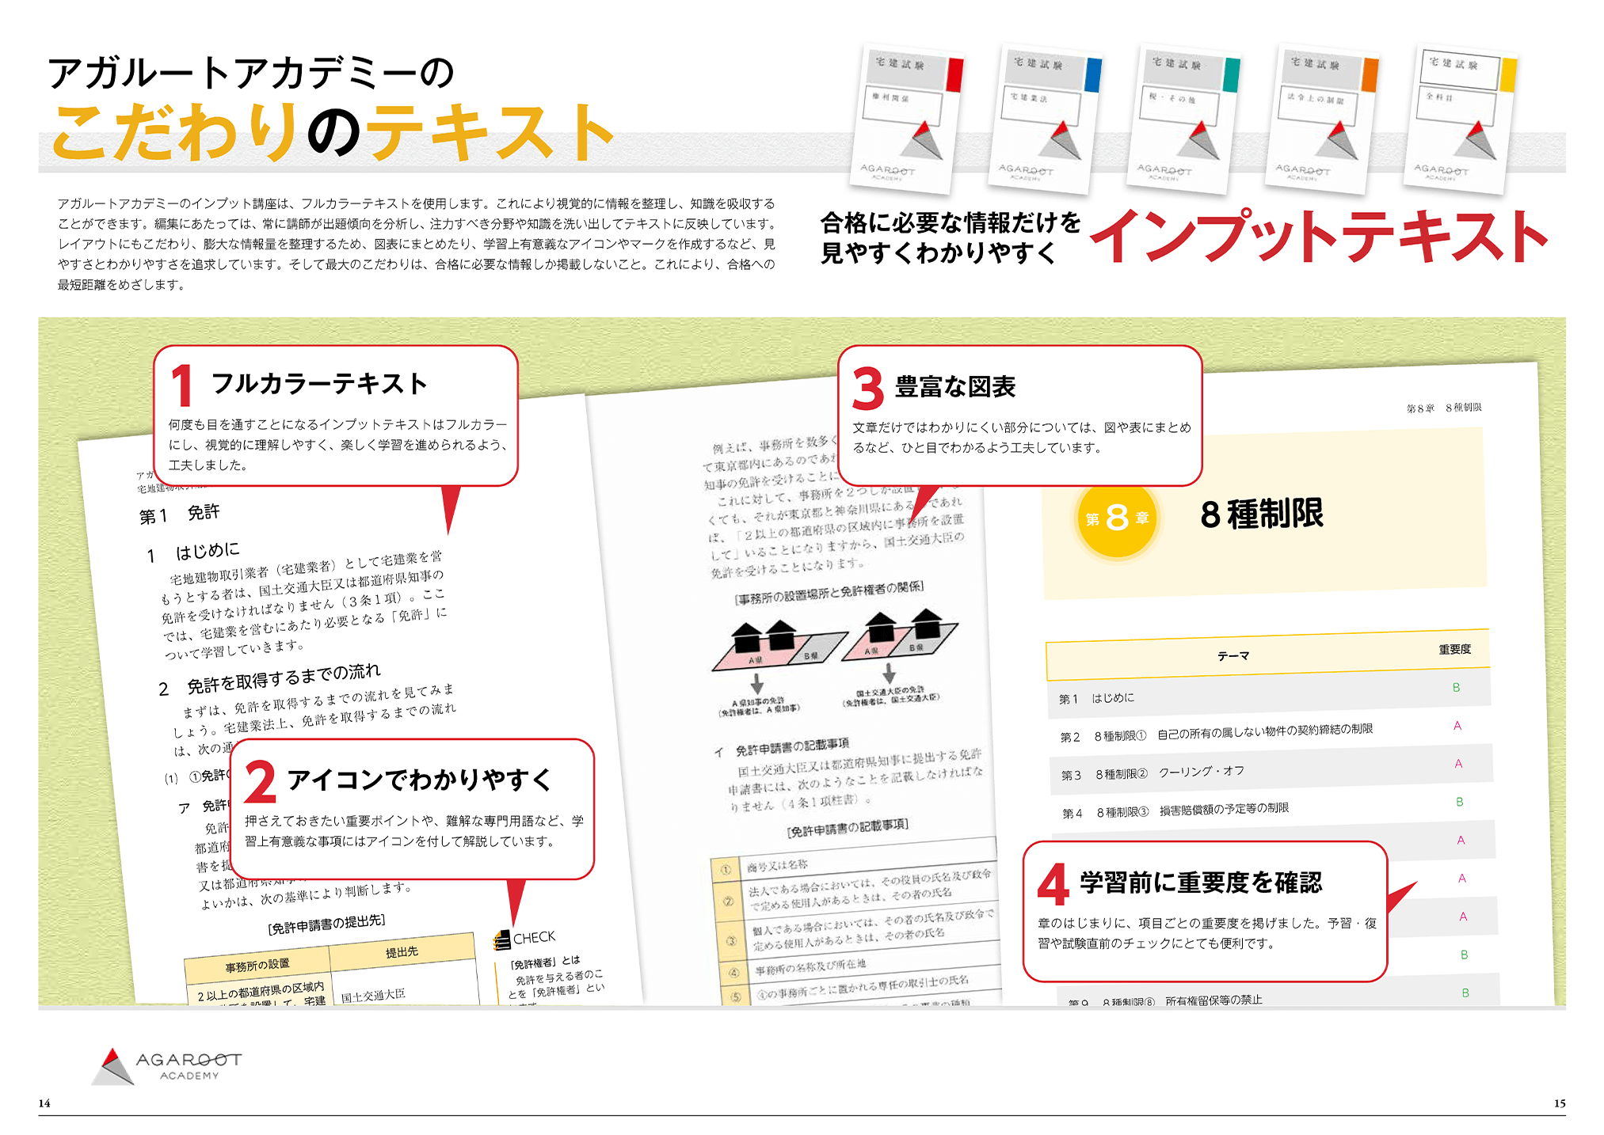The width and height of the screenshot is (1604, 1135).
Task: Click the yellow 第8章 chapter badge circle
Action: [1117, 518]
